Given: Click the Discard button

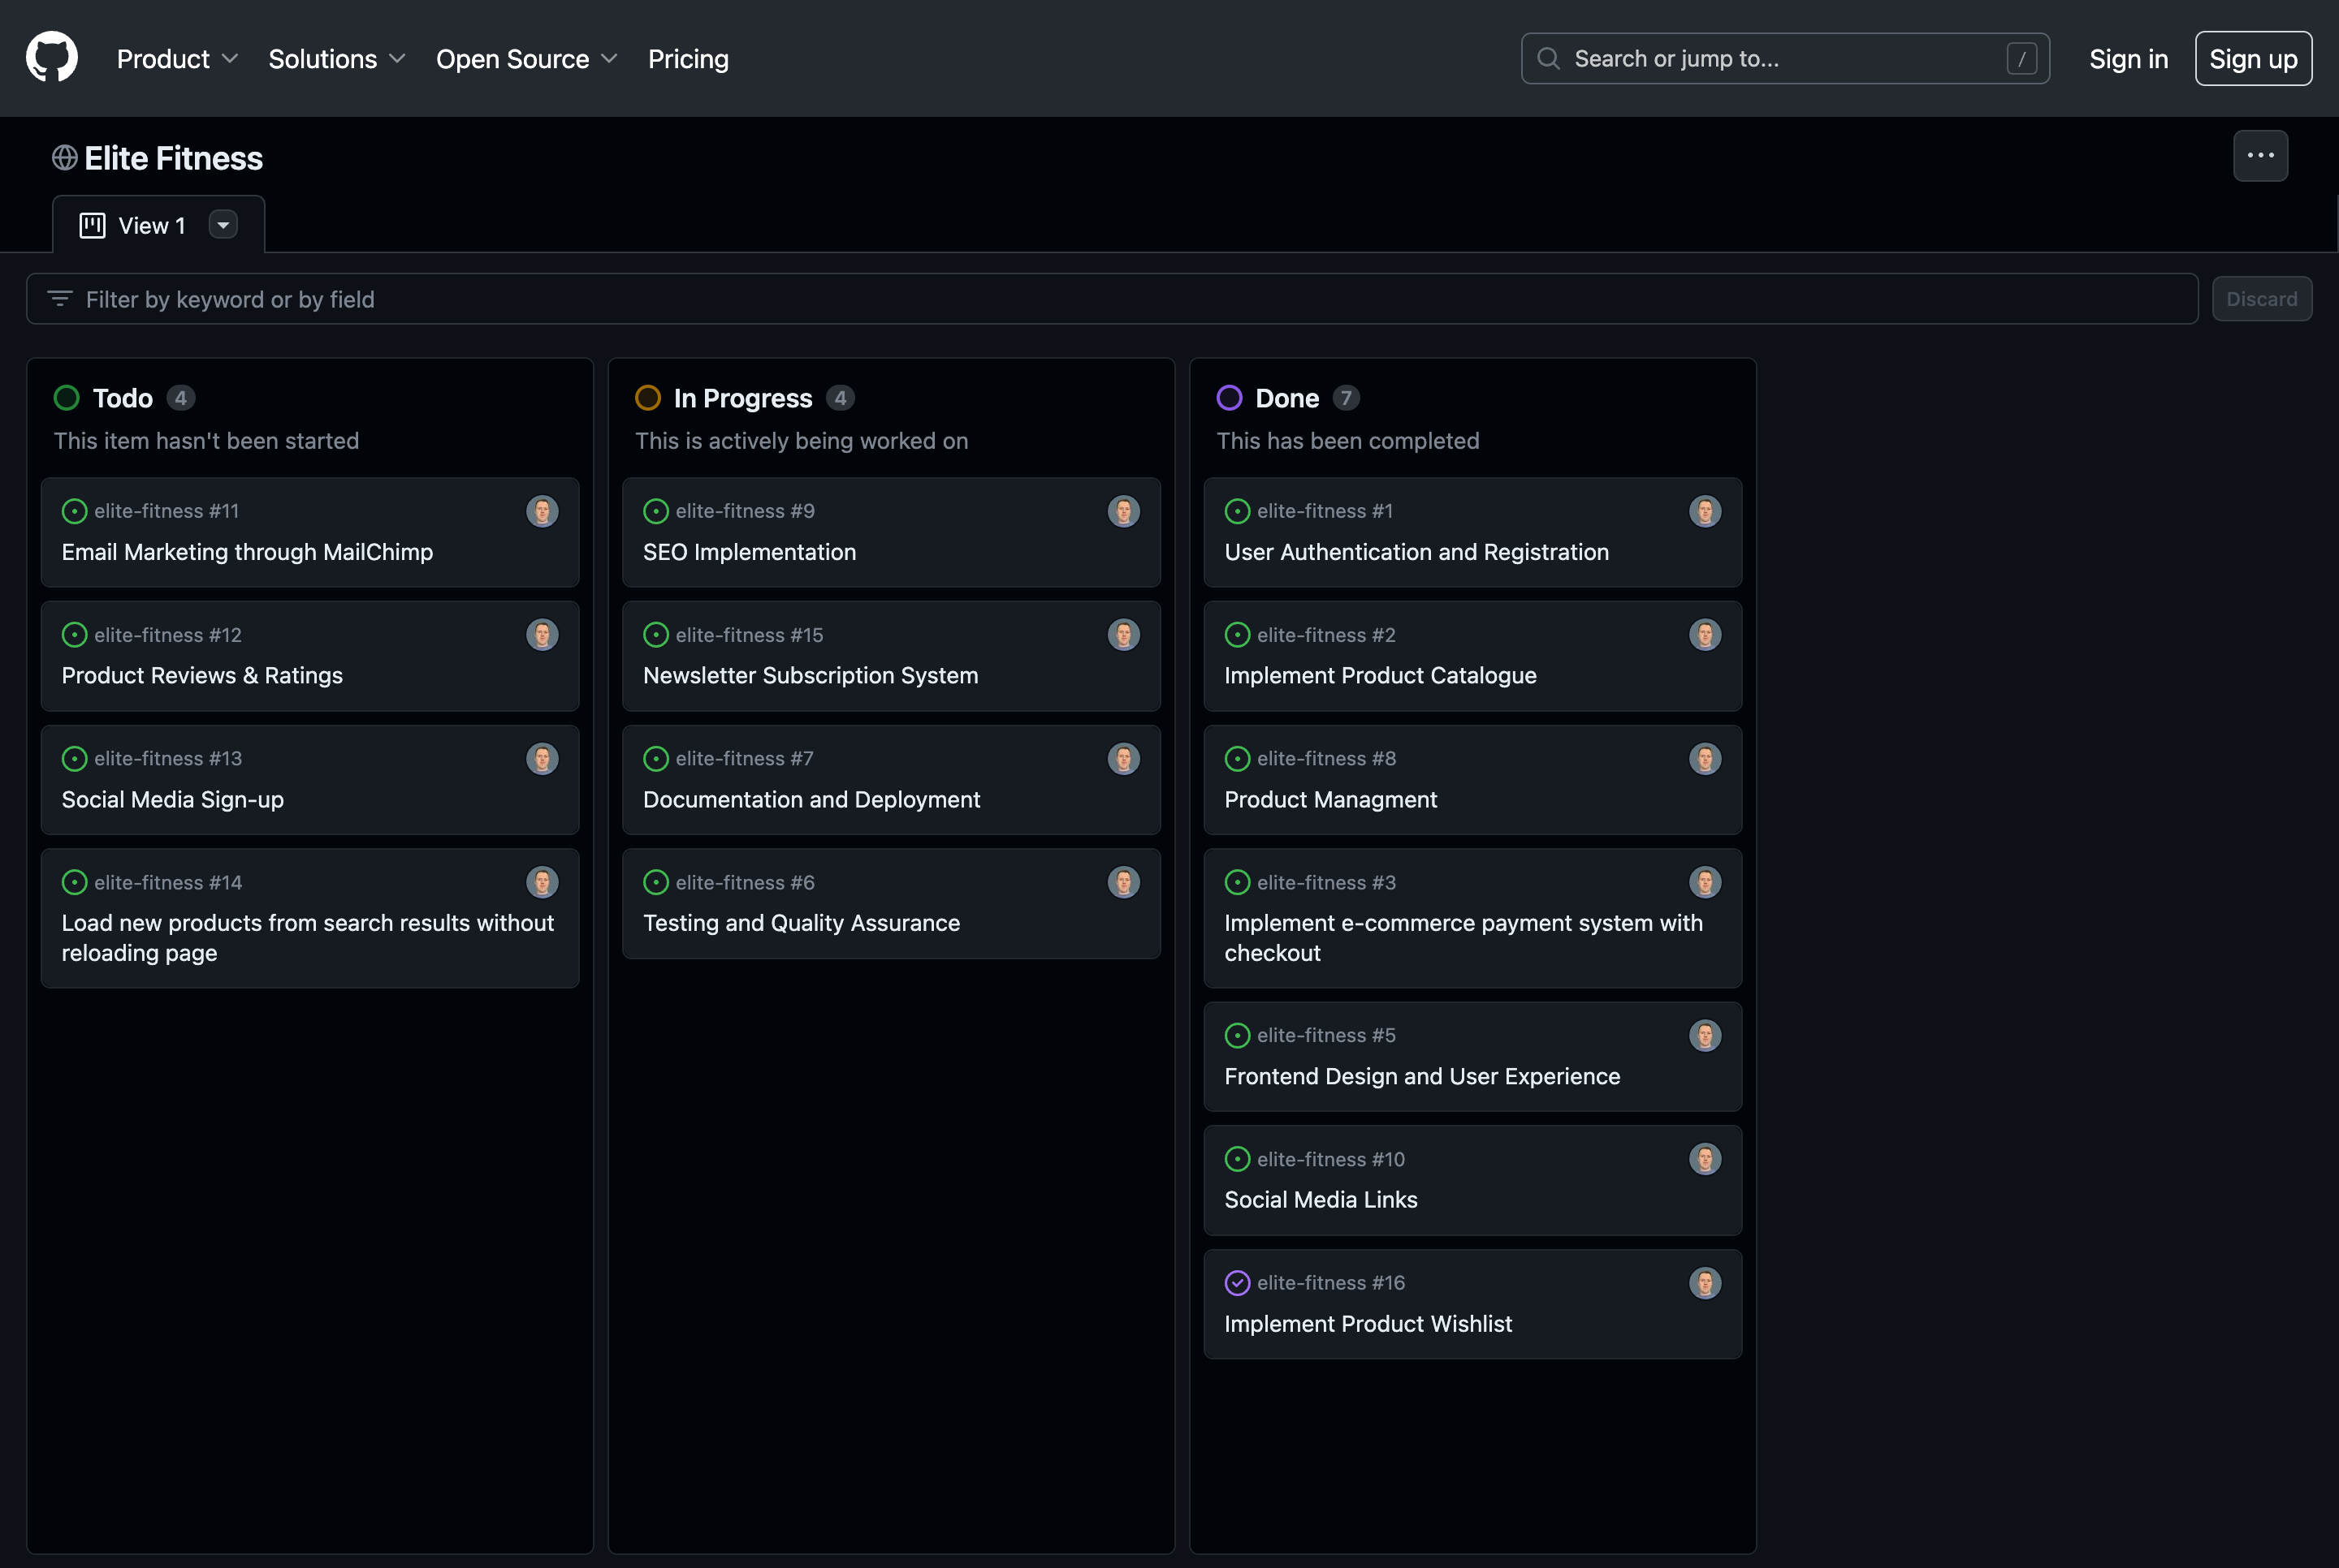Looking at the screenshot, I should 2261,299.
